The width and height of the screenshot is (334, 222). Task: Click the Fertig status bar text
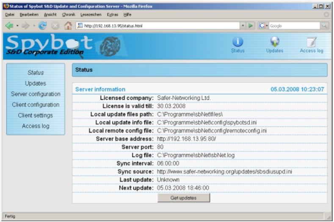[10, 216]
